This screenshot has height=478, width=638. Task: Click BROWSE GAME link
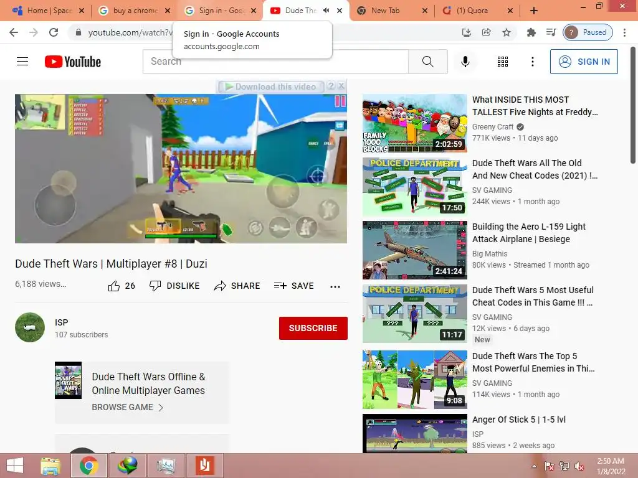(127, 407)
